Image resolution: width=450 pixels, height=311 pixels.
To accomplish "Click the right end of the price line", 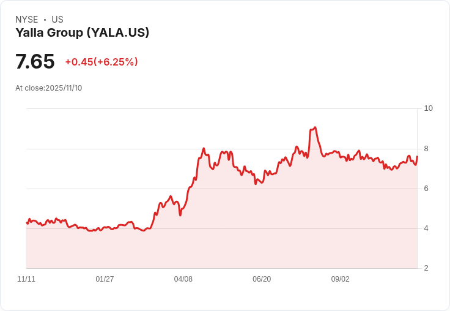I will pos(417,157).
